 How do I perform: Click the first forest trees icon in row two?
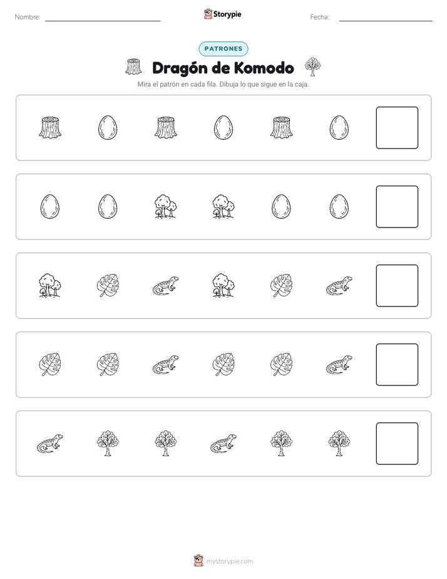[x=166, y=206]
